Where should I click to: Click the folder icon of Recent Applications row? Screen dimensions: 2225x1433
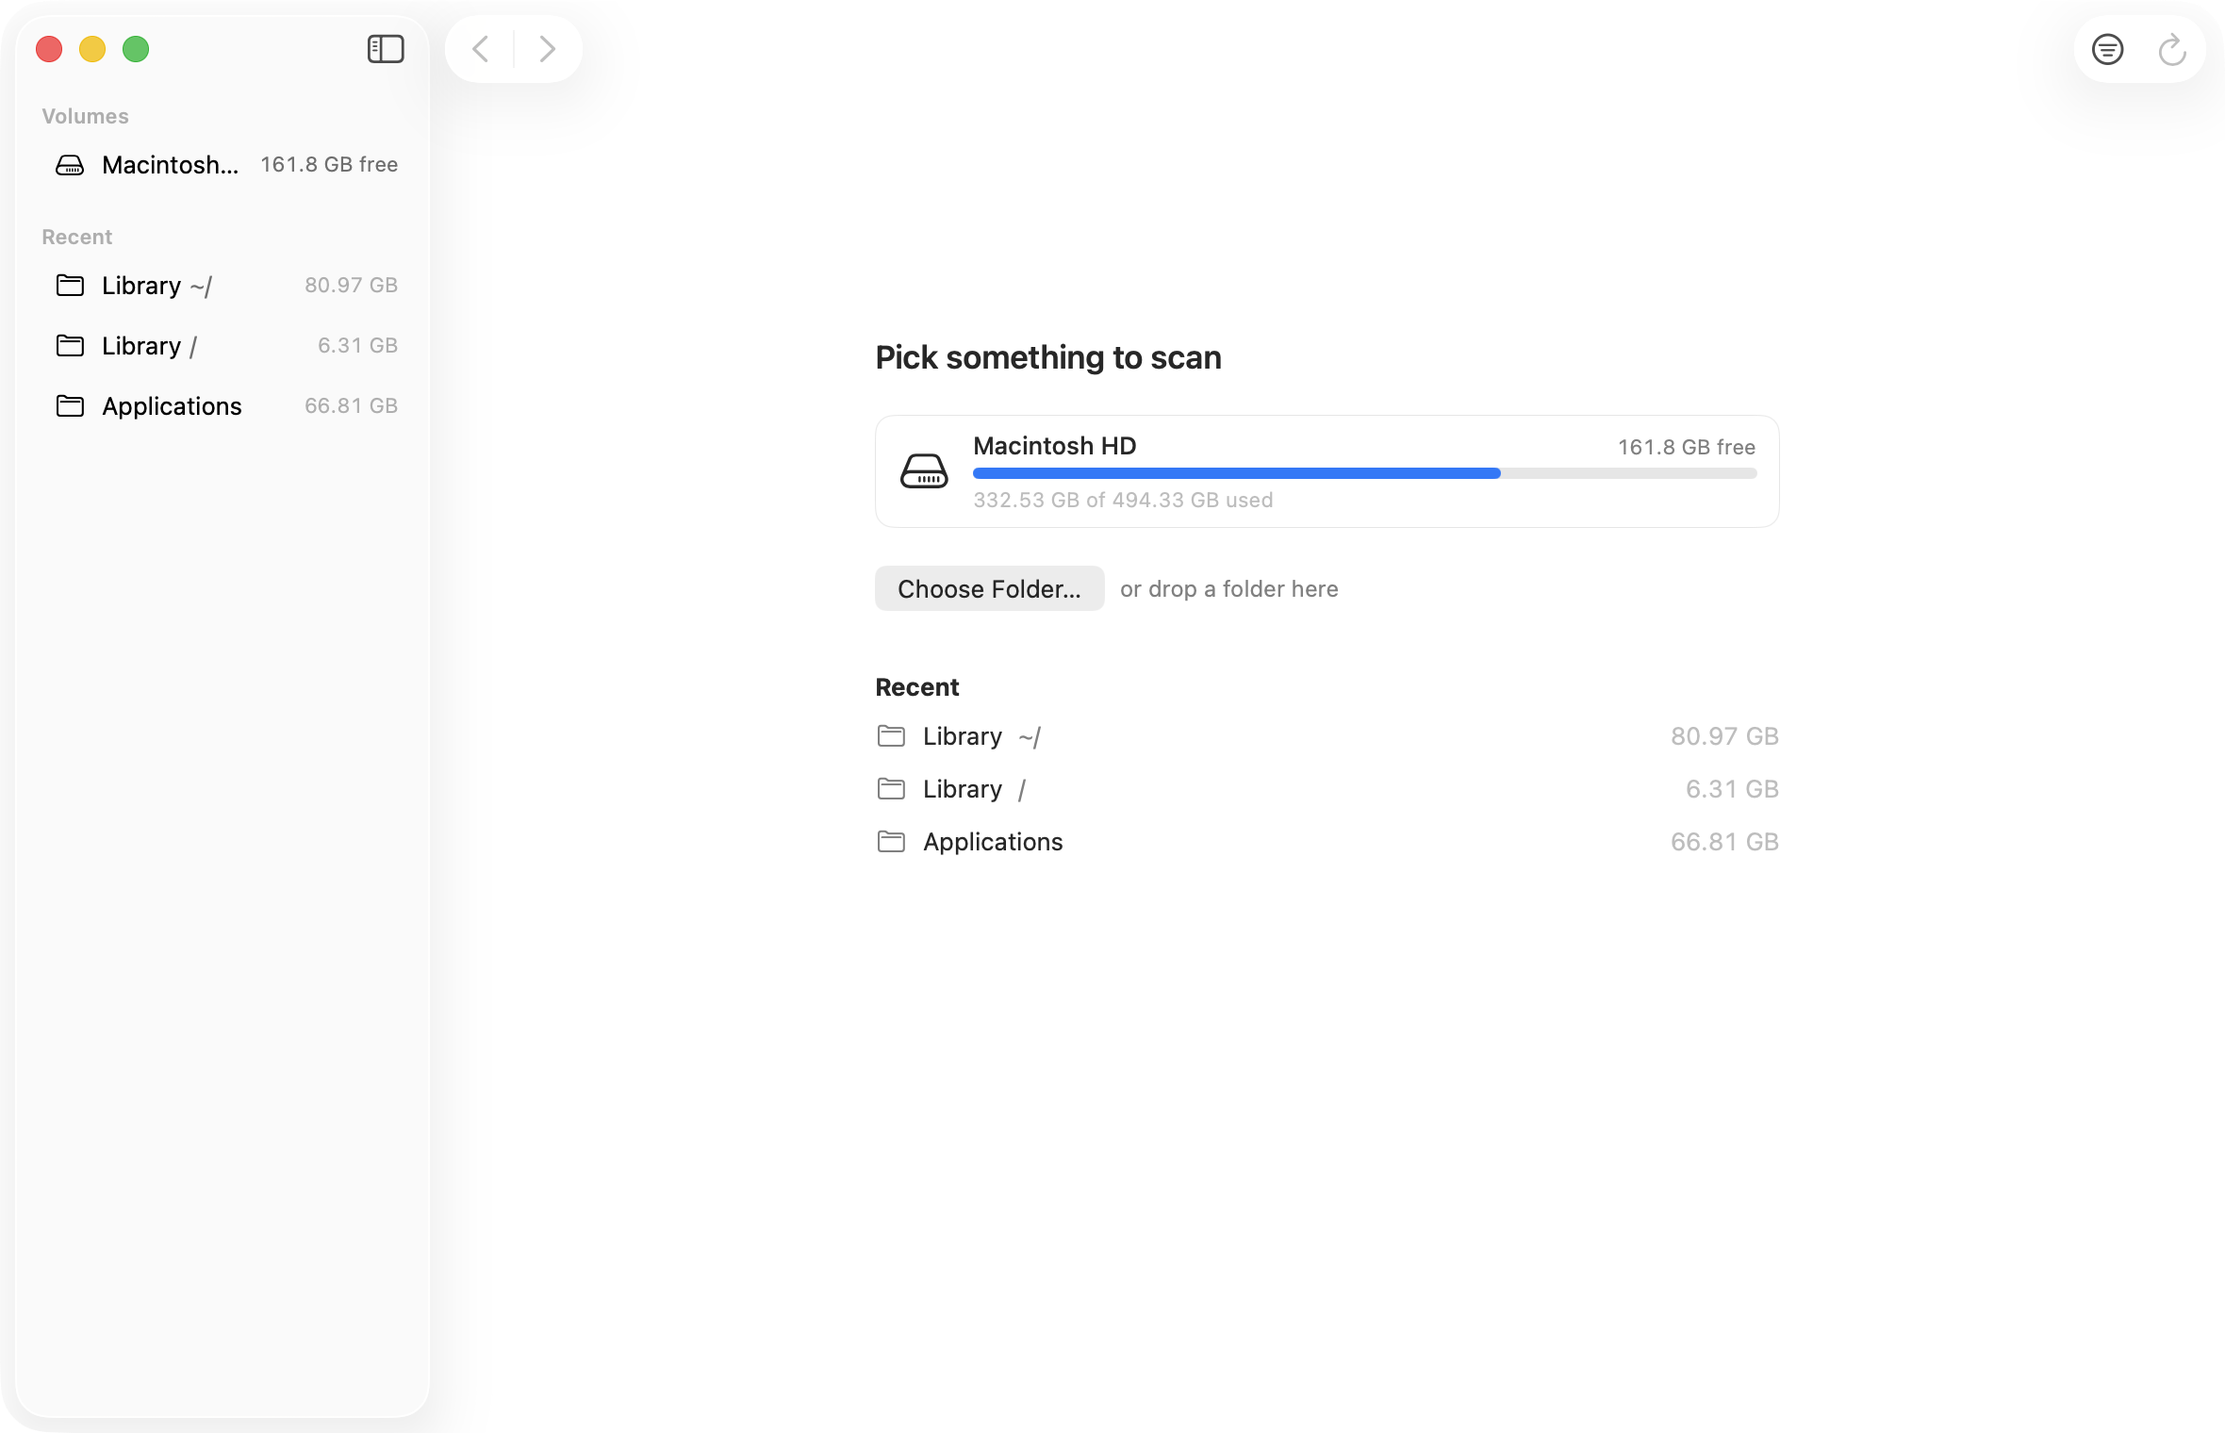pos(891,841)
